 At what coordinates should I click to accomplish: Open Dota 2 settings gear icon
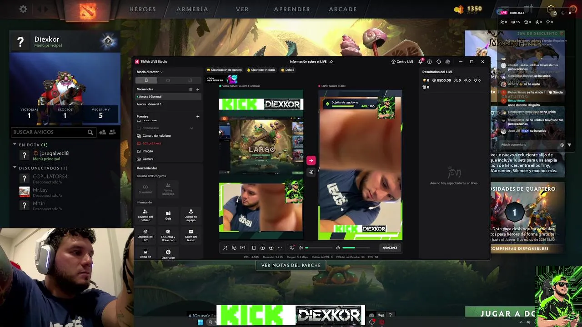[x=23, y=9]
